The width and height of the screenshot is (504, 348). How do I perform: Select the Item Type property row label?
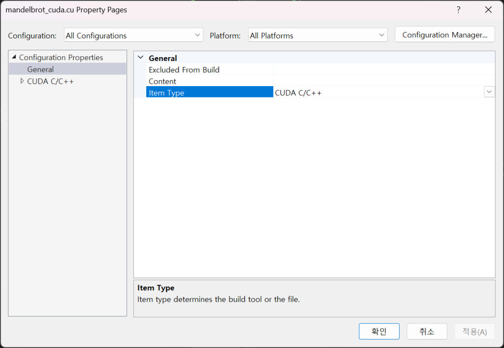click(166, 93)
